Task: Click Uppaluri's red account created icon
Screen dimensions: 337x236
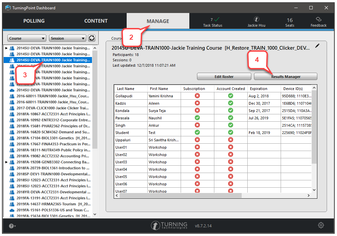Action: point(231,139)
